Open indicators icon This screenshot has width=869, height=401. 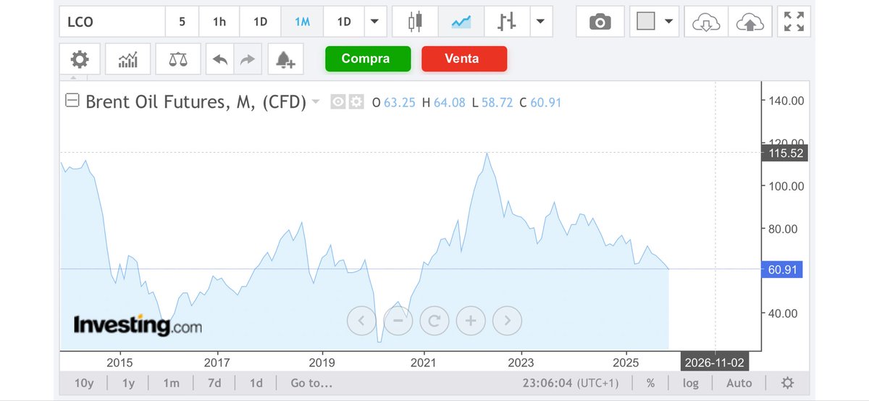click(x=128, y=59)
